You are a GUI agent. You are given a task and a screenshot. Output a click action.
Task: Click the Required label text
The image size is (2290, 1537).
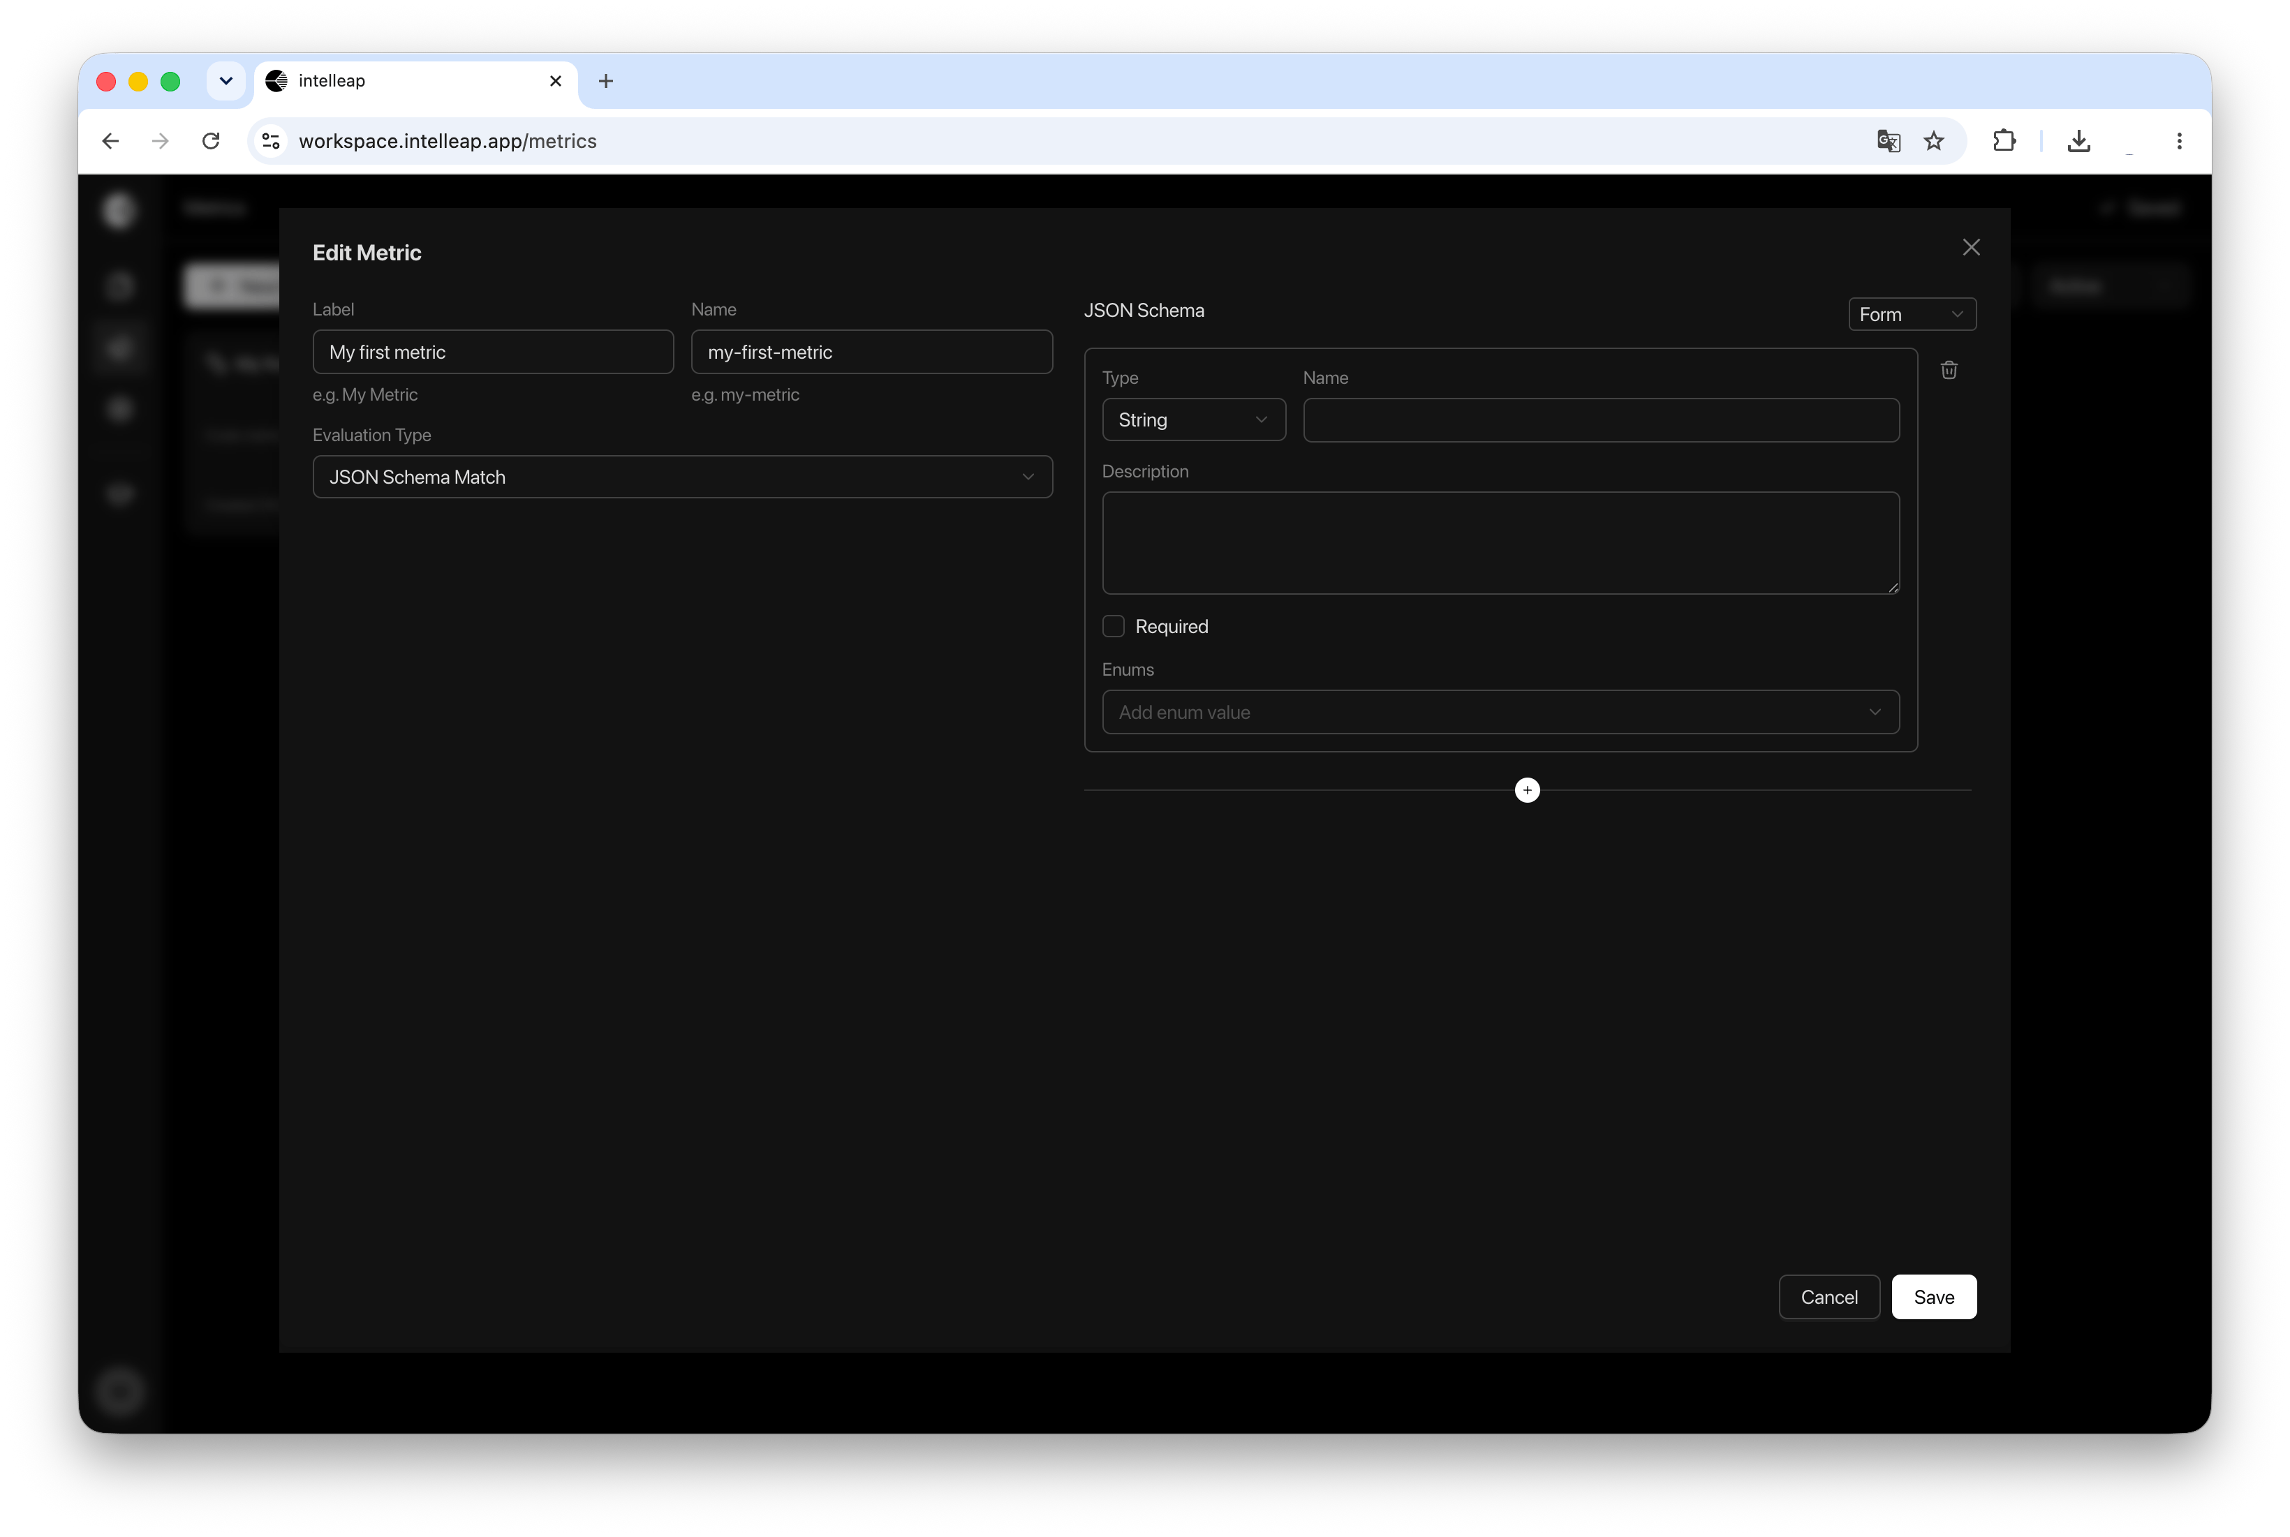pos(1172,626)
